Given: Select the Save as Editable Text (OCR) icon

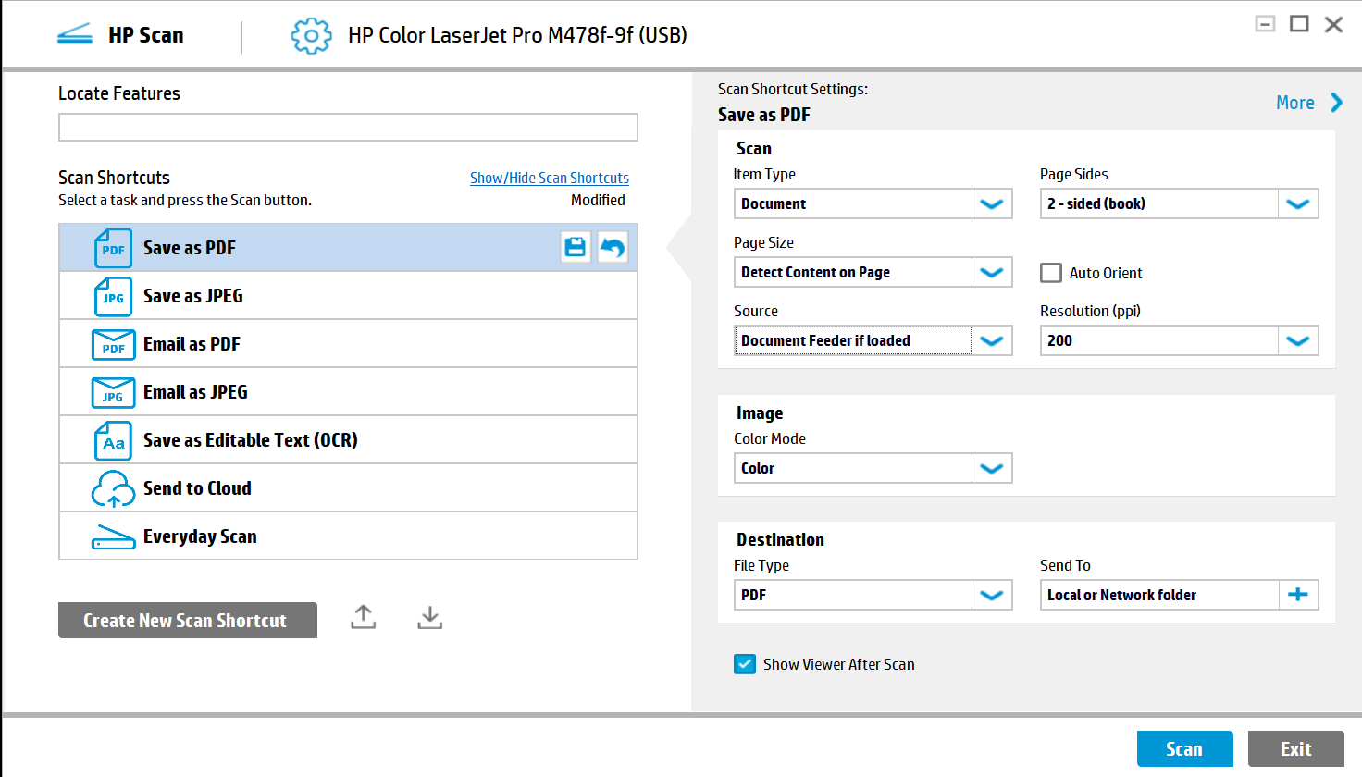Looking at the screenshot, I should (112, 440).
